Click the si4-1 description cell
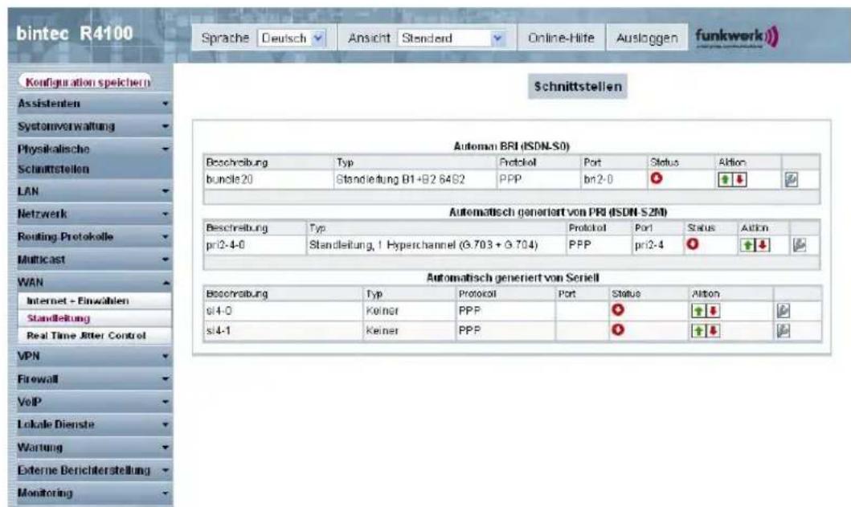 tap(283, 330)
